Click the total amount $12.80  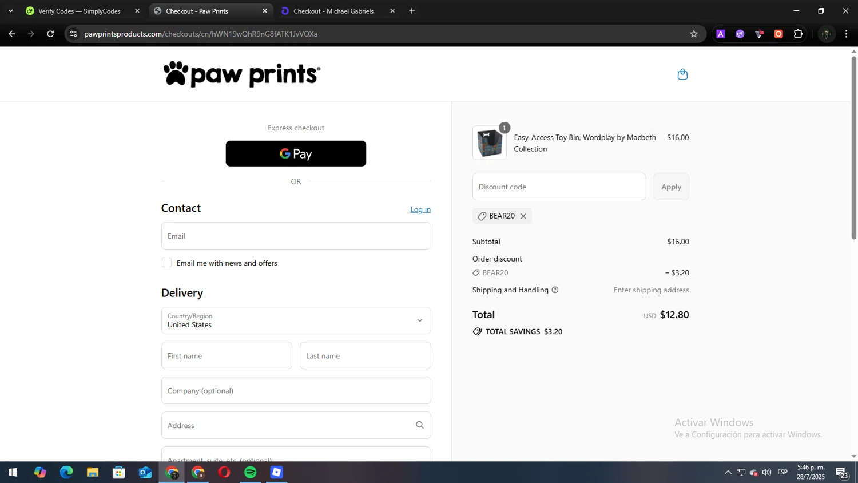[x=674, y=315]
